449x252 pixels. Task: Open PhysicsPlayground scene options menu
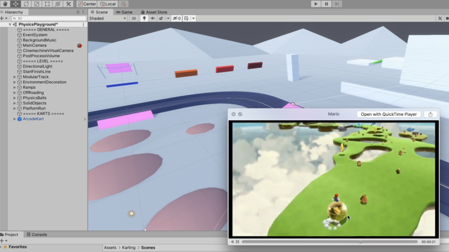point(83,25)
